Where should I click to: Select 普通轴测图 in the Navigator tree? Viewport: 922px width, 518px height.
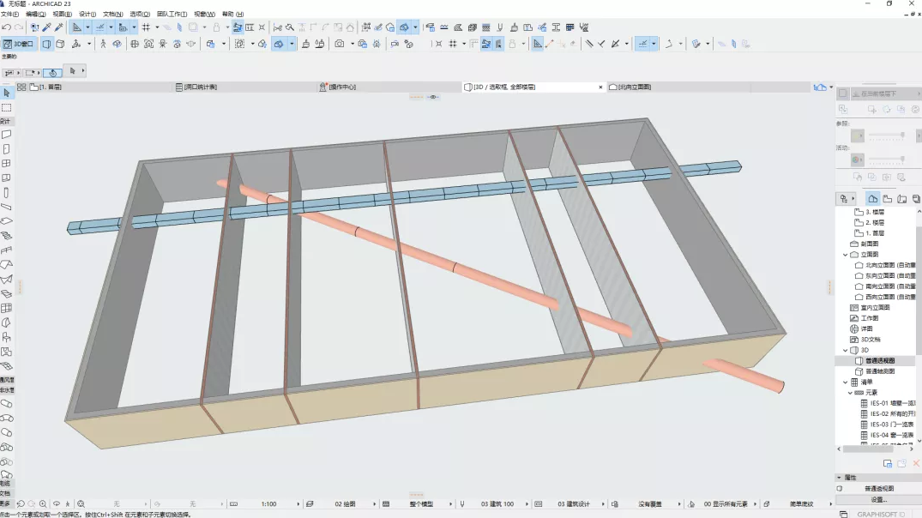(879, 371)
